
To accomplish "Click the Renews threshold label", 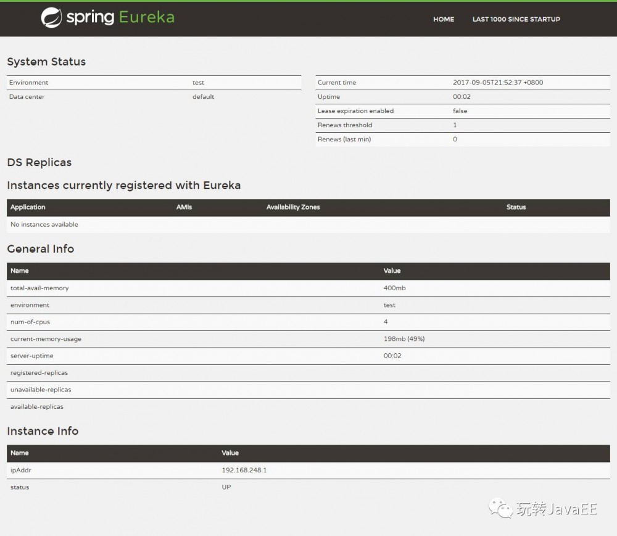I will pyautogui.click(x=345, y=125).
